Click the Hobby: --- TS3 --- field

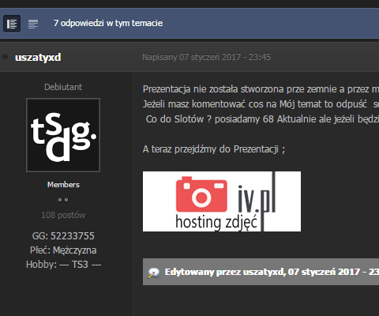pos(63,265)
